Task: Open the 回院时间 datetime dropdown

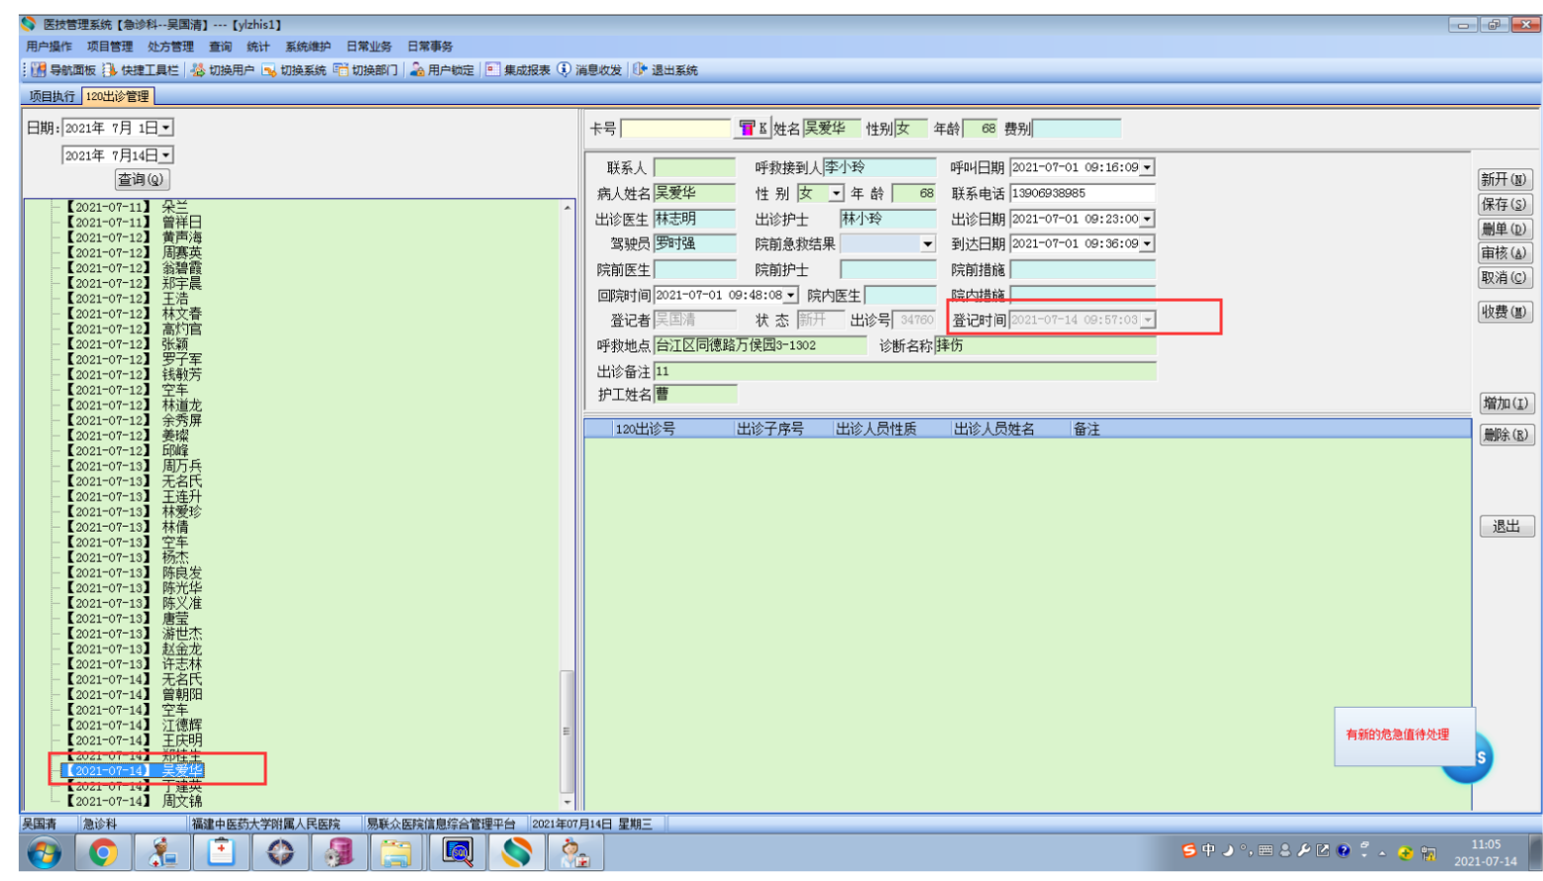Action: tap(791, 295)
